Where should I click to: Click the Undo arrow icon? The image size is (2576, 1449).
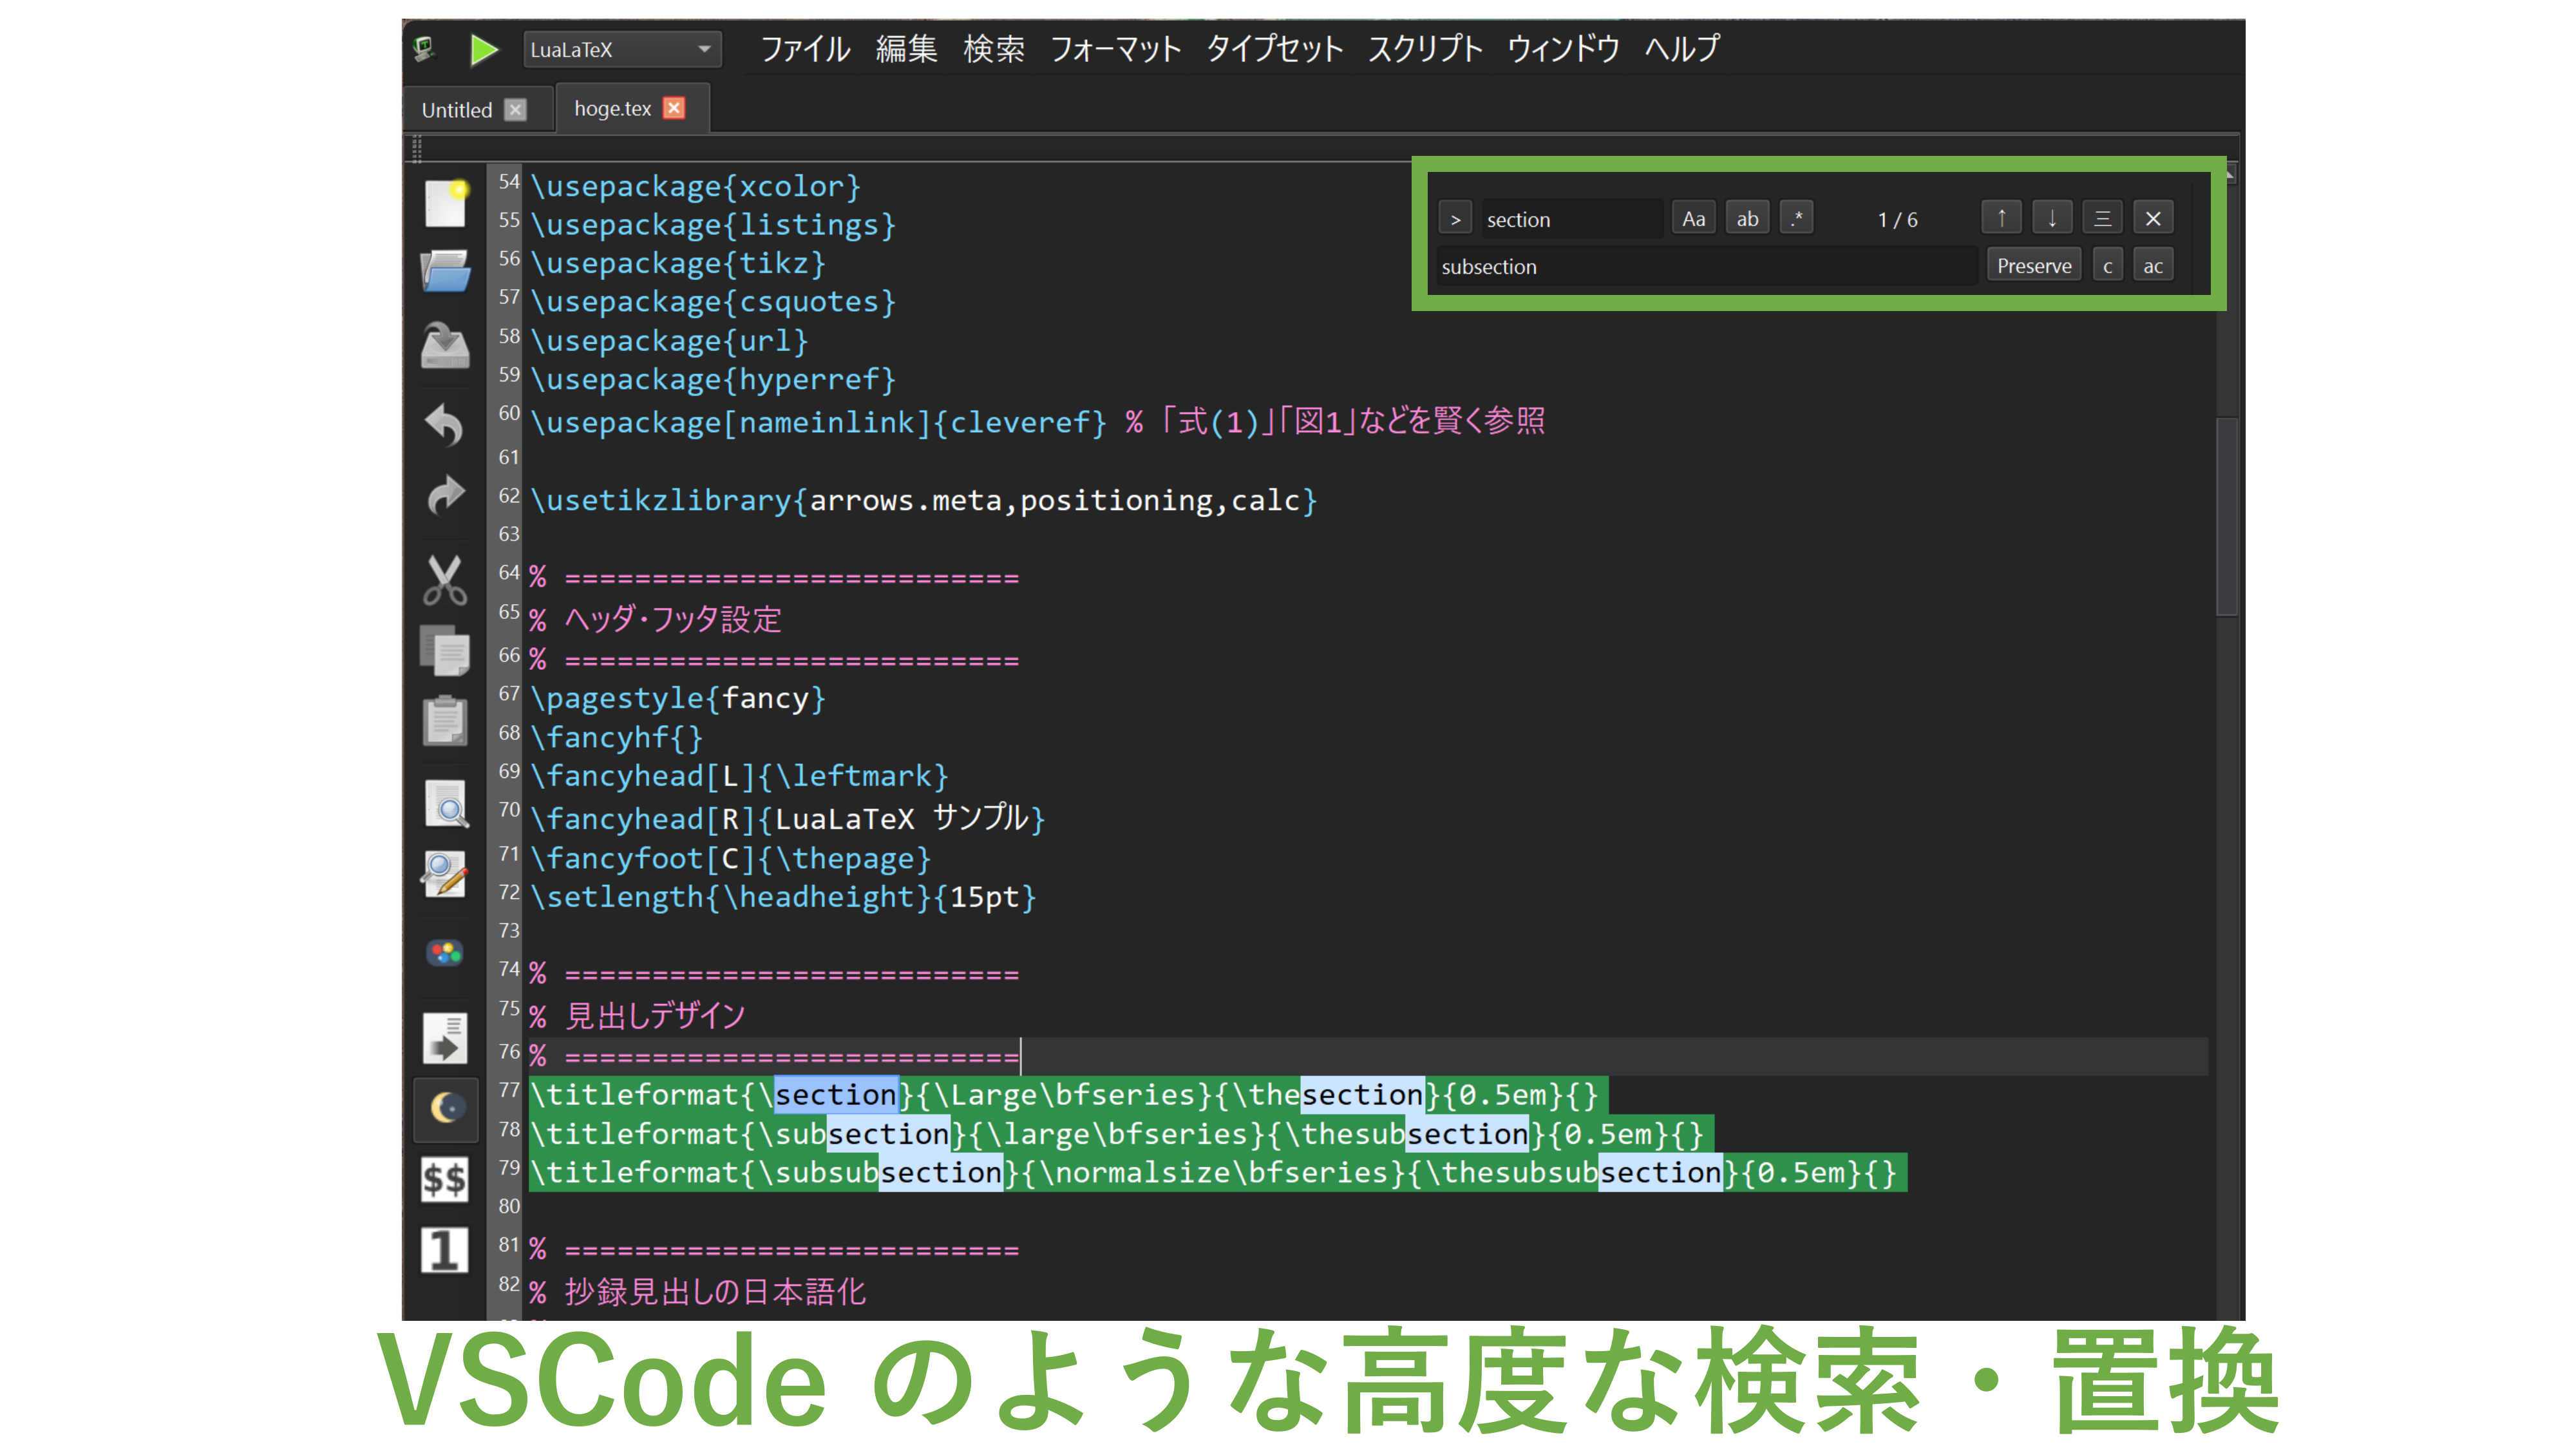[444, 424]
